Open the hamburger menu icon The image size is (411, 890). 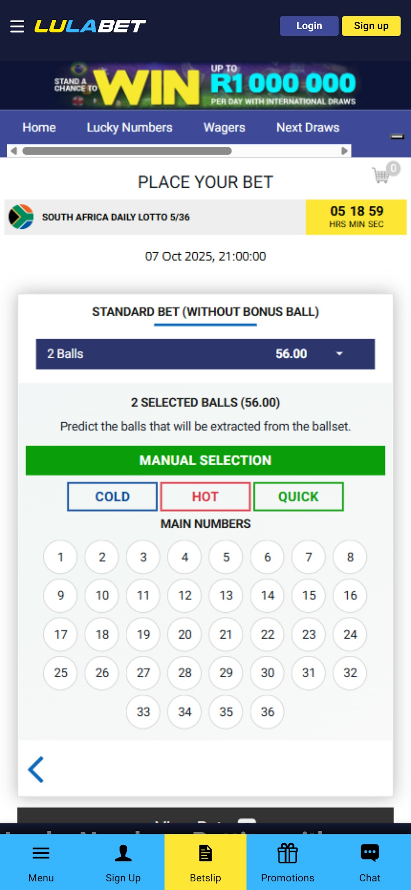pyautogui.click(x=17, y=26)
